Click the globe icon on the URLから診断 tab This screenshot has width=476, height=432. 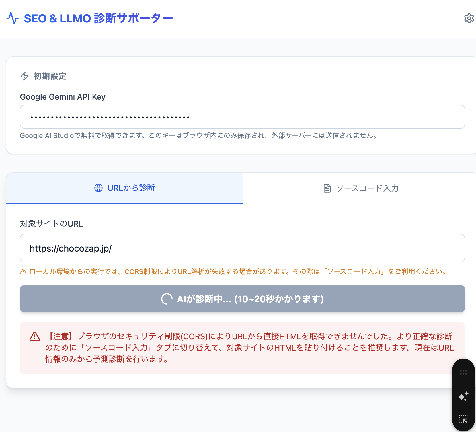click(98, 188)
